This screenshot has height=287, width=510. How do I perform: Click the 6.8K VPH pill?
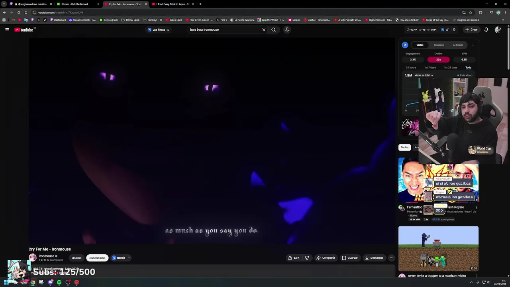(464, 59)
